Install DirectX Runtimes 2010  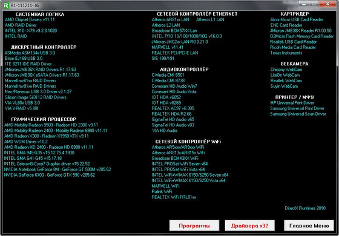(305, 208)
